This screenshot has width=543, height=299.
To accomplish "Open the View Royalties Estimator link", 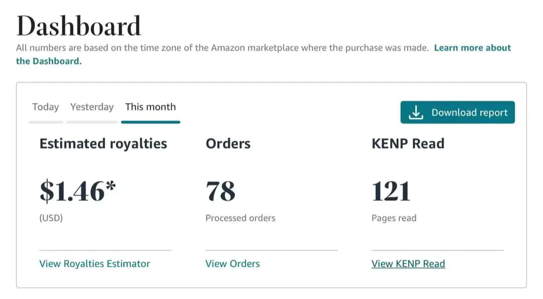I will [x=95, y=264].
